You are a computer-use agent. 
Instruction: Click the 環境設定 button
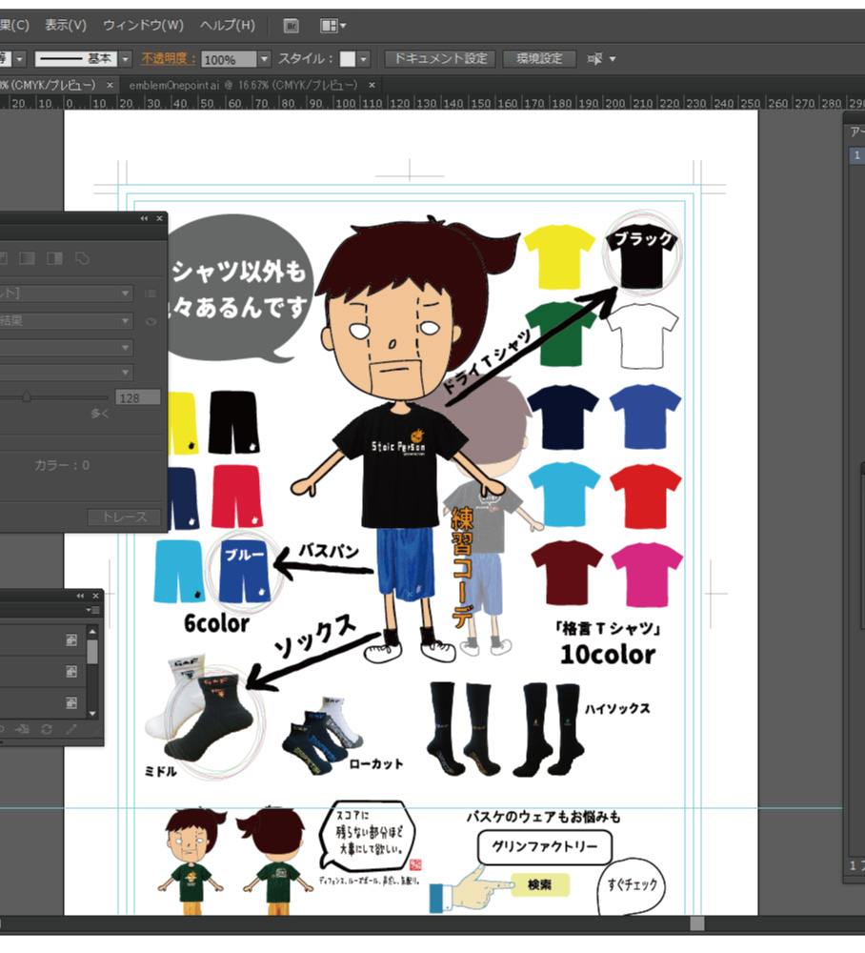click(x=539, y=59)
